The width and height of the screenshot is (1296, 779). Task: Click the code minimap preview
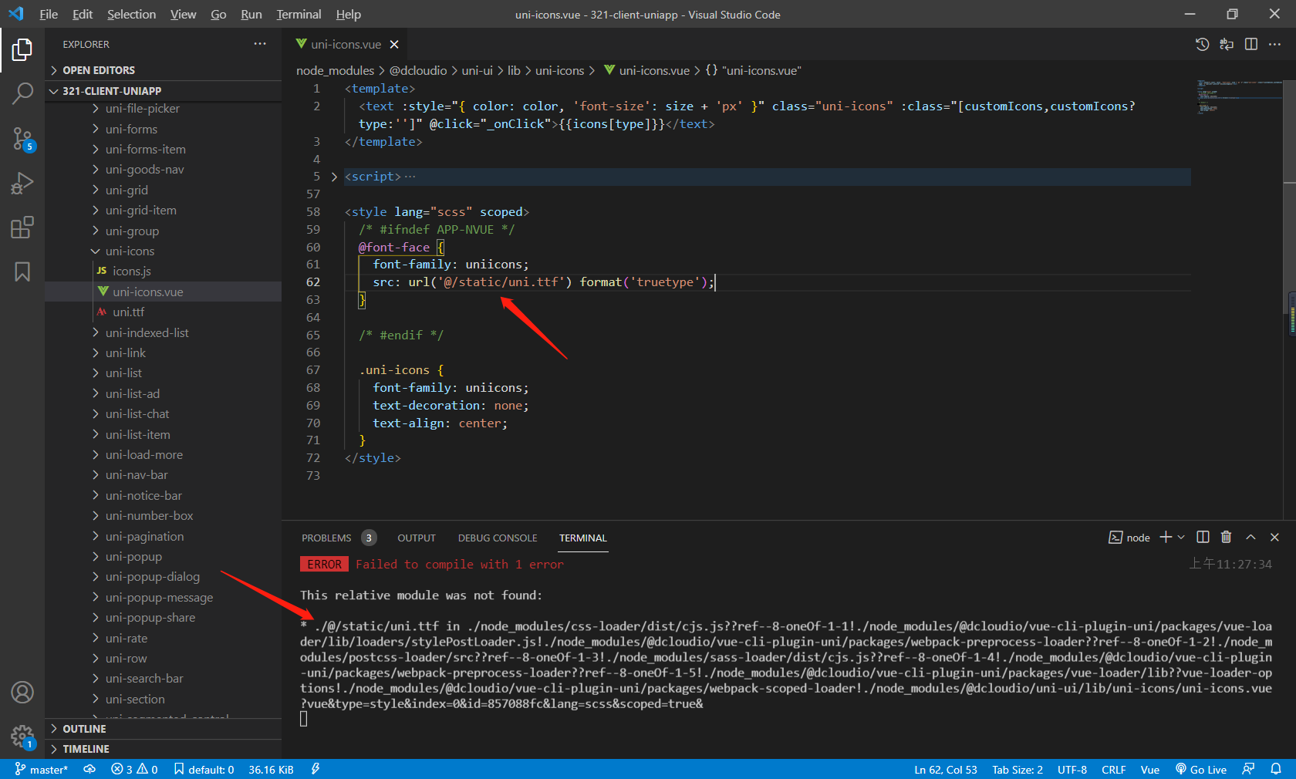(1239, 96)
